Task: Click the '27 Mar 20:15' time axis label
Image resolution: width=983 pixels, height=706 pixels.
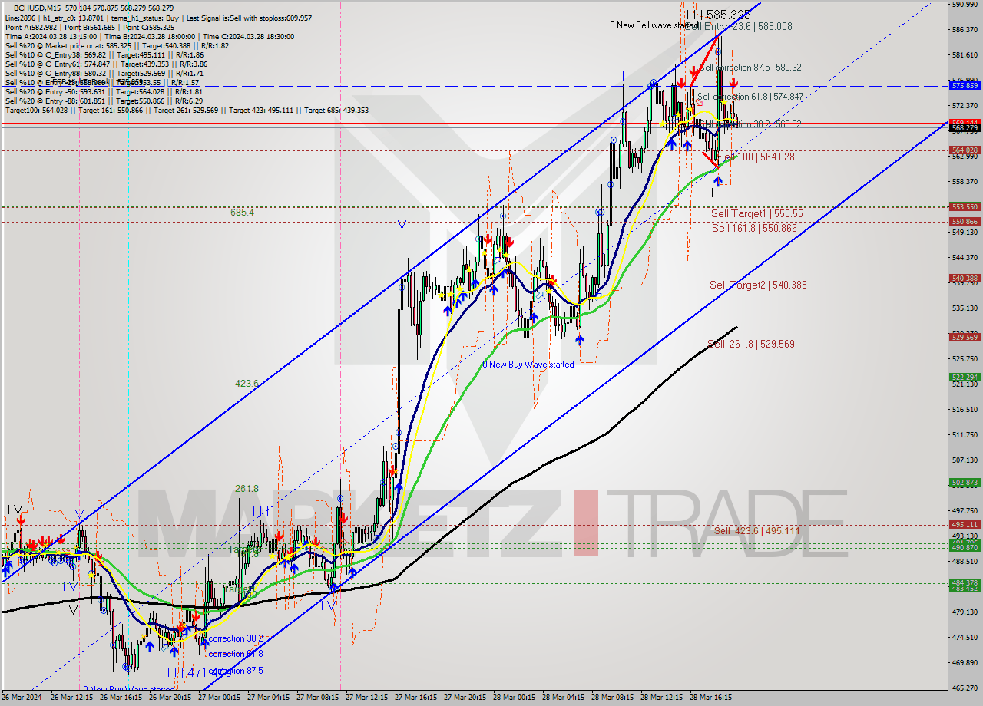Action: coord(465,698)
